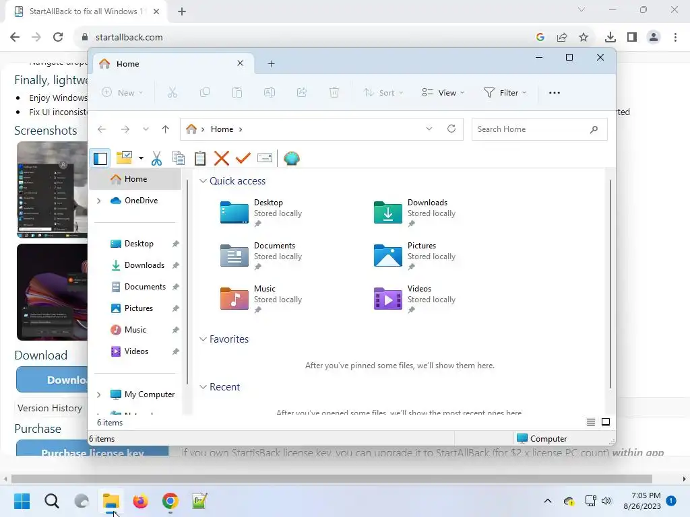Click the Classic Shell settings shell icon
The image size is (690, 517).
tap(291, 158)
